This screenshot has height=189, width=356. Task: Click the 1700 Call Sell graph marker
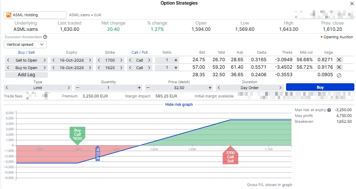click(x=230, y=155)
